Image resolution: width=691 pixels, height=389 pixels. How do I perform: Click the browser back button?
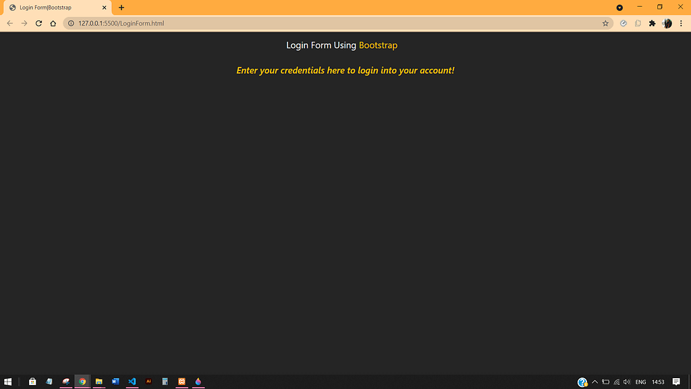9,22
